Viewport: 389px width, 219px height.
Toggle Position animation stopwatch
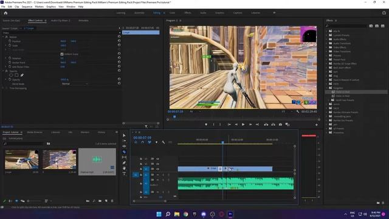click(x=10, y=41)
